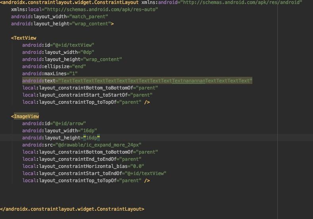
Task: Click TextView's layout_constraintBottom_toBottomOf line
Action: click(x=90, y=88)
